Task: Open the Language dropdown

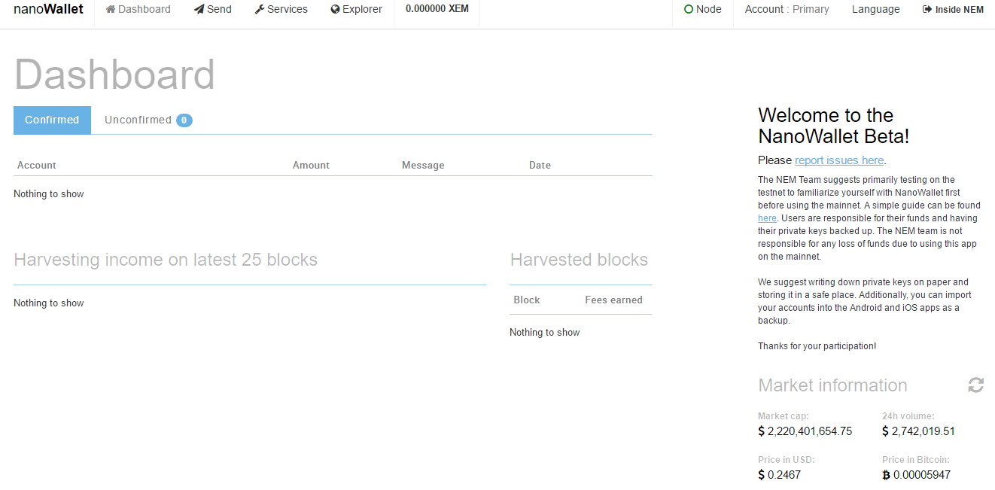Action: [876, 9]
